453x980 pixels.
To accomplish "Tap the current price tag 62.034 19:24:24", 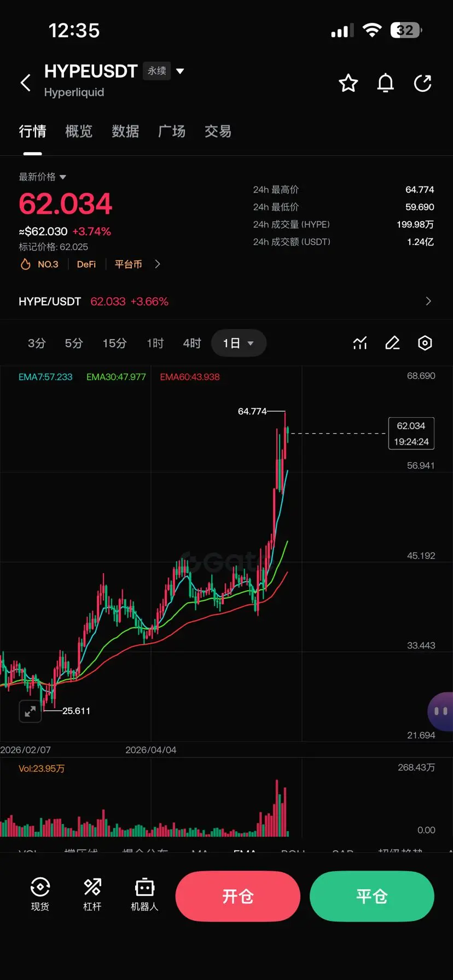I will pos(411,434).
